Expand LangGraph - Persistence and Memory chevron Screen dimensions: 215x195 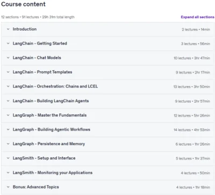click(8, 144)
